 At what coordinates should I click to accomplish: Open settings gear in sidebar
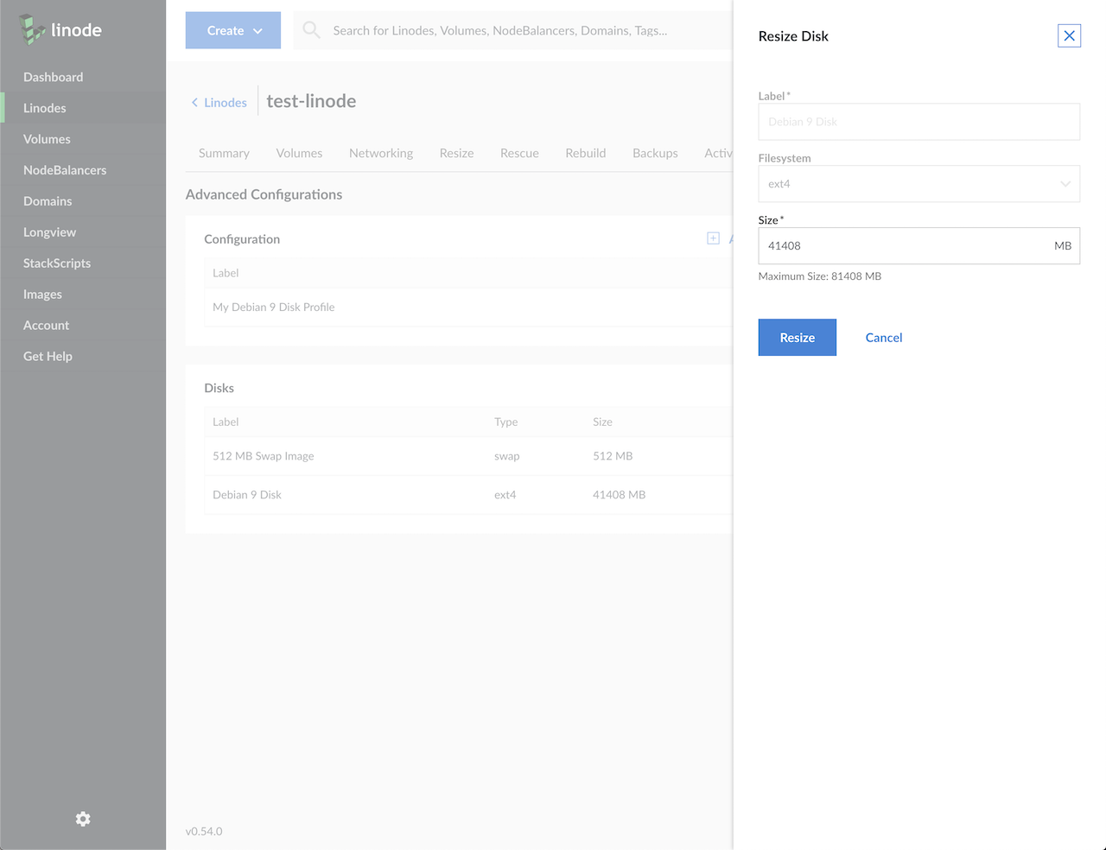coord(83,819)
